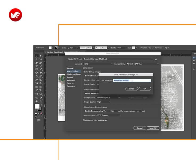Click the stroke weight stepper arrows

[x=68, y=48]
